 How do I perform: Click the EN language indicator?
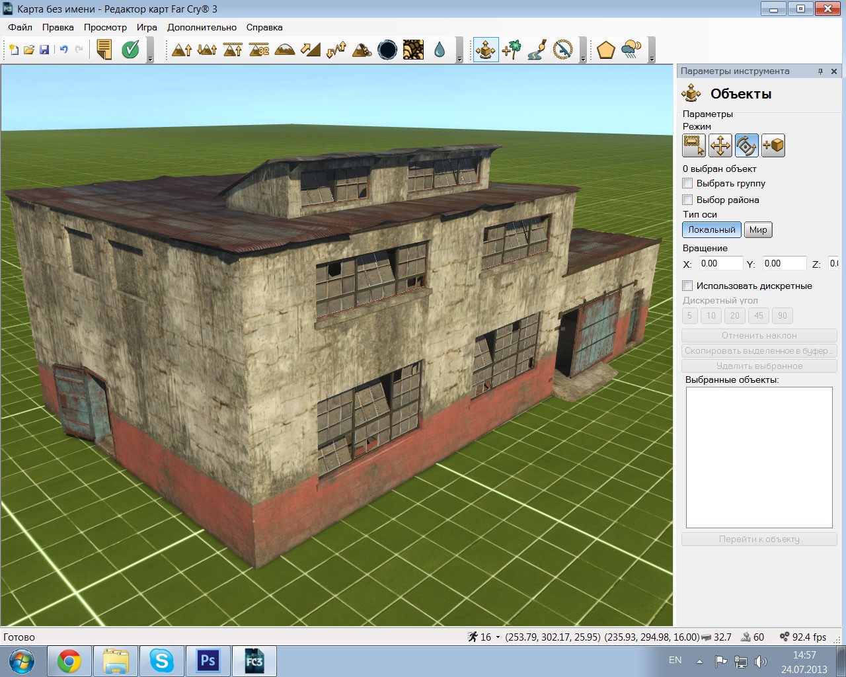(675, 660)
